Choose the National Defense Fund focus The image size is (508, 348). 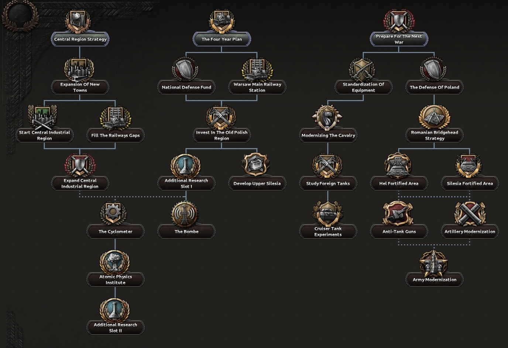coord(186,75)
